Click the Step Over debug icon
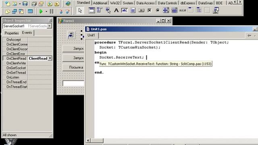This screenshot has height=145, width=258. tap(68, 11)
